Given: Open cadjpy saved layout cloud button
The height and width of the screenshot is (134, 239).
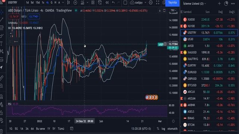Looking at the screenshot, I should [136, 3].
